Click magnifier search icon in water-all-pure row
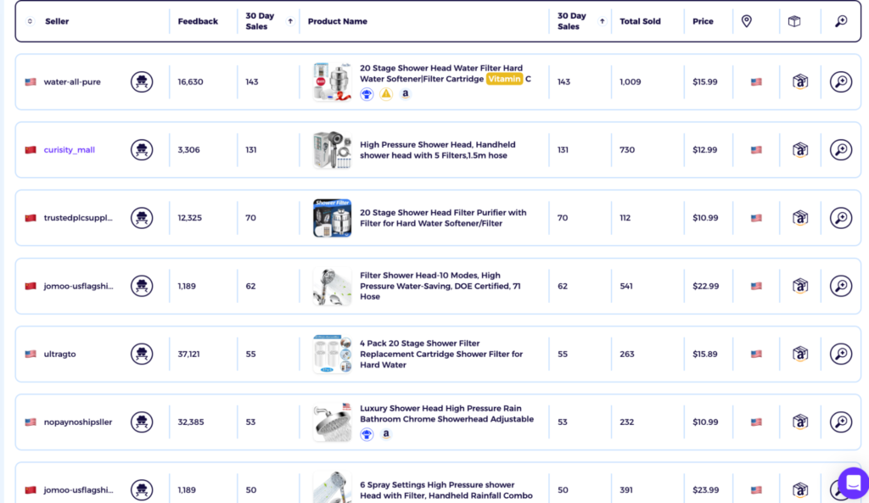Screen dimensions: 869x503 point(841,82)
